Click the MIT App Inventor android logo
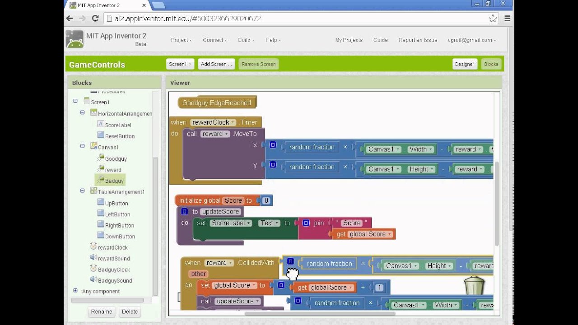The width and height of the screenshot is (578, 325). [75, 39]
